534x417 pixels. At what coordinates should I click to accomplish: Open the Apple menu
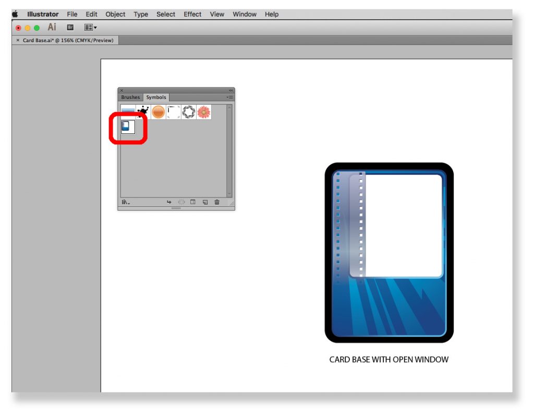tap(15, 14)
